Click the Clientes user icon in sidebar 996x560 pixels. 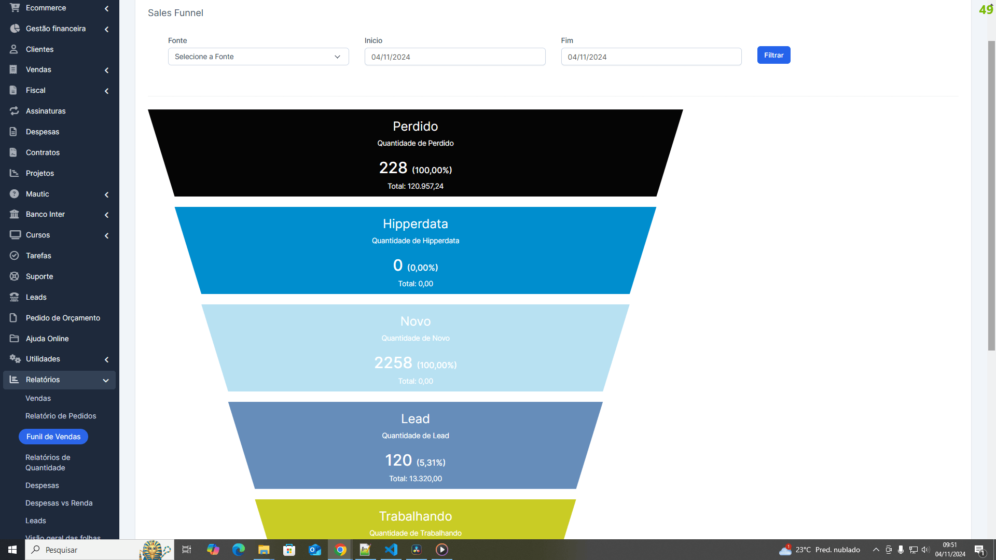[14, 49]
